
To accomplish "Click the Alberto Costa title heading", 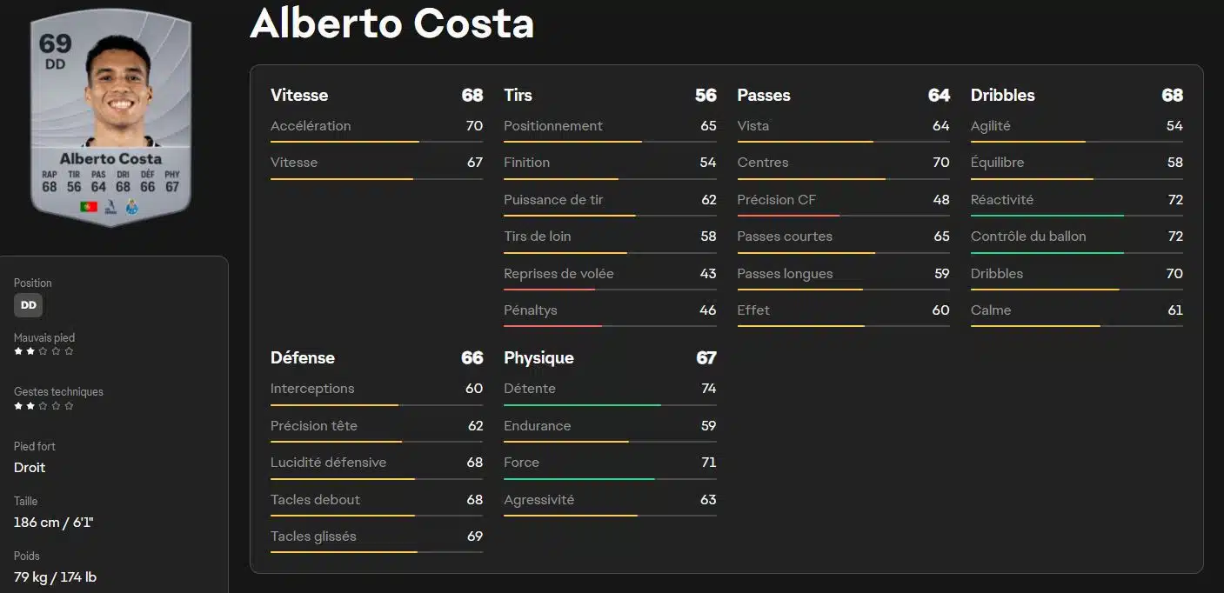I will click(x=391, y=24).
